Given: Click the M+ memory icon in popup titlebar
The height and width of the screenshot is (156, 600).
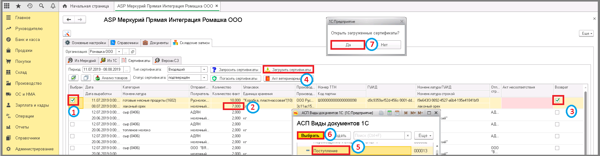Looking at the screenshot, I should pos(413,113).
